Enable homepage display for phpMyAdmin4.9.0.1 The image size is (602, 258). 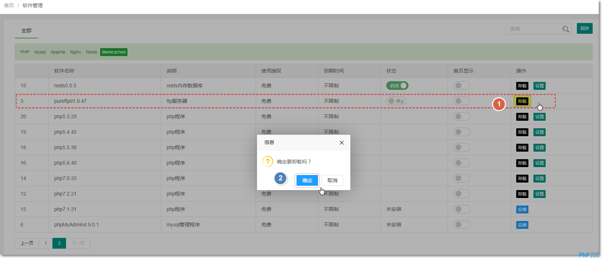[461, 225]
